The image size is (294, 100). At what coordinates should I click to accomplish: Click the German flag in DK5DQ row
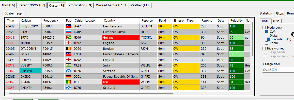point(68,77)
